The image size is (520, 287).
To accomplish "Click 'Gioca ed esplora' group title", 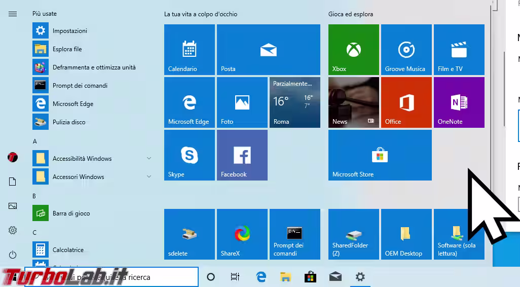I will click(351, 14).
